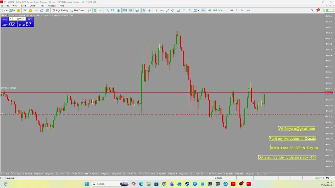Click the 35.00 lot volume field
This screenshot has width=335, height=188.
pyautogui.click(x=17, y=19)
